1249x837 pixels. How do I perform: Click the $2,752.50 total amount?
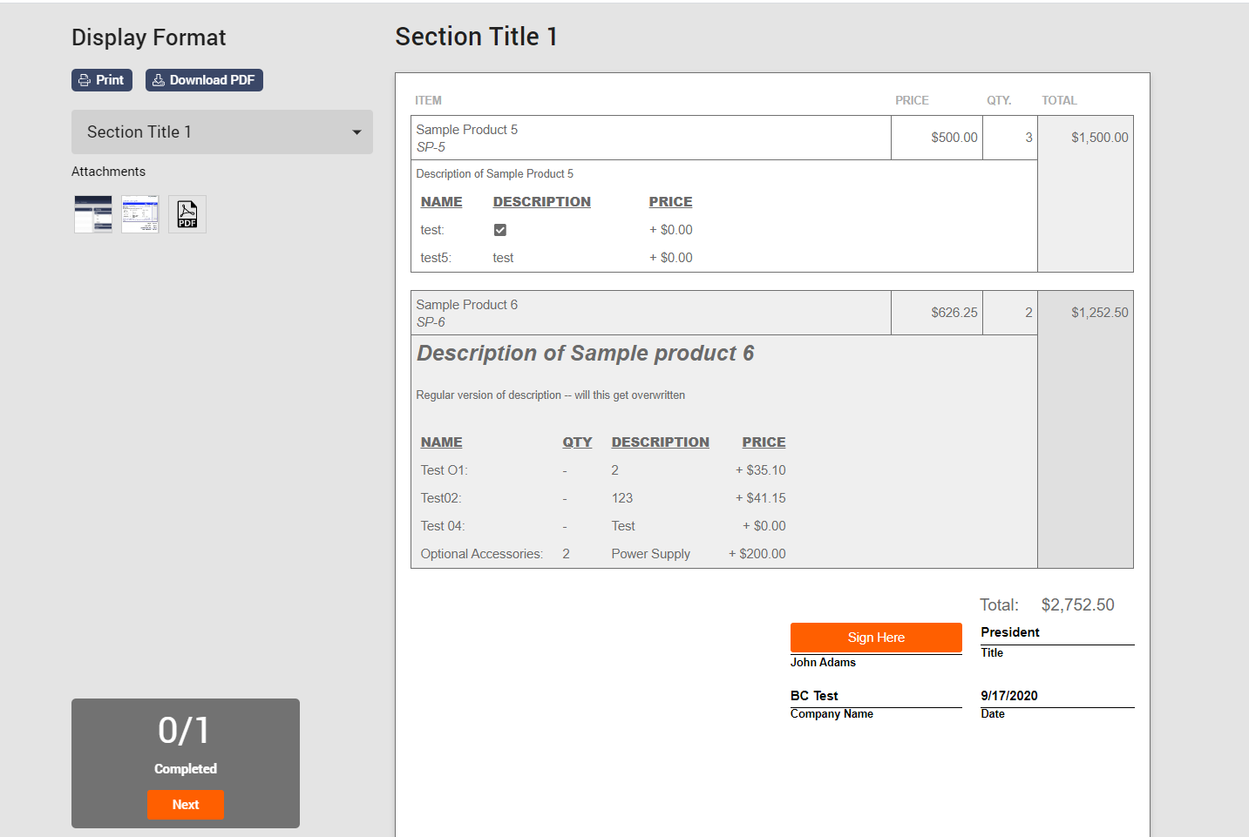pos(1077,605)
